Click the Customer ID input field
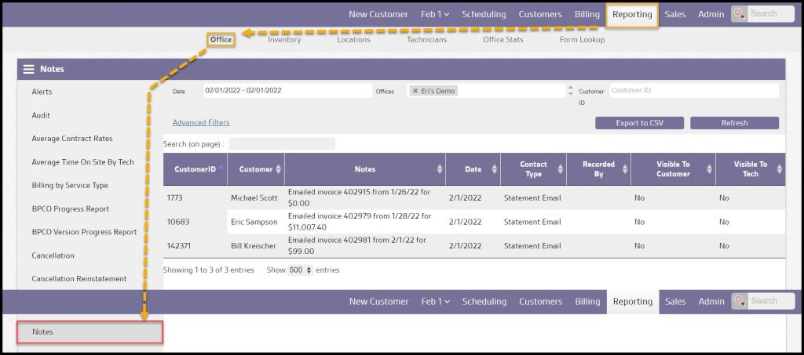 [x=693, y=91]
